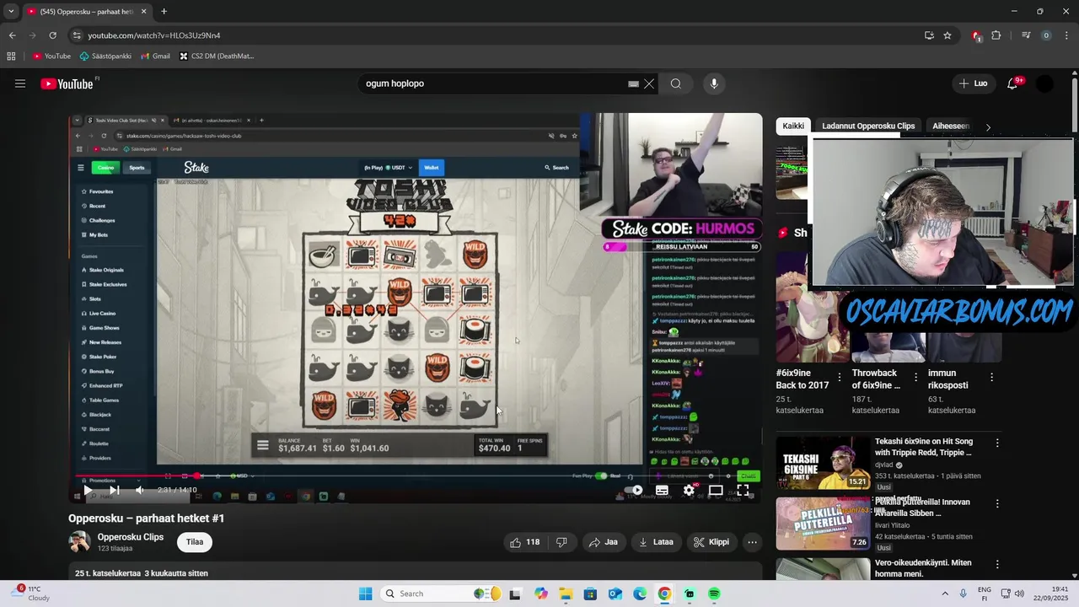Open the Luo create menu
The width and height of the screenshot is (1079, 607).
tap(973, 83)
